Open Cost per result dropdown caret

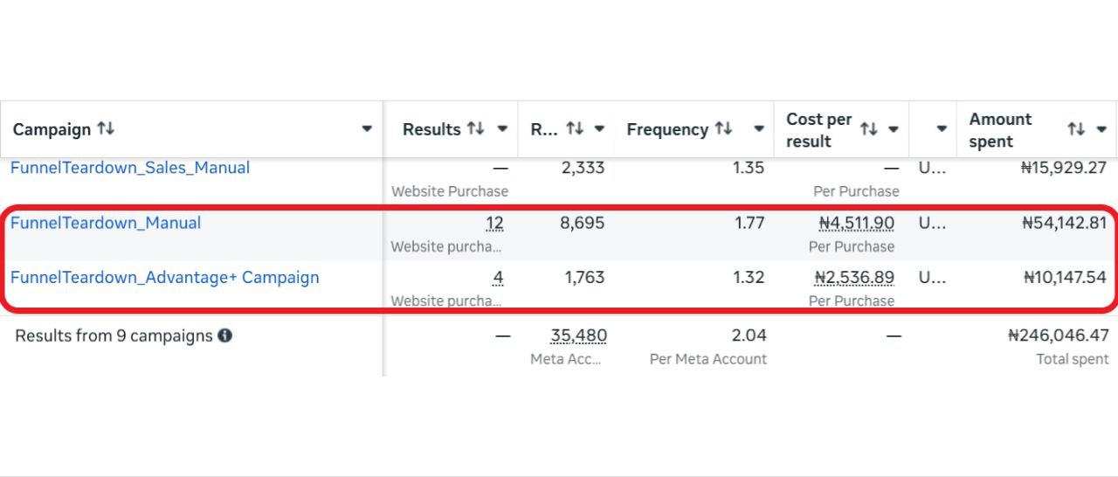[x=894, y=129]
